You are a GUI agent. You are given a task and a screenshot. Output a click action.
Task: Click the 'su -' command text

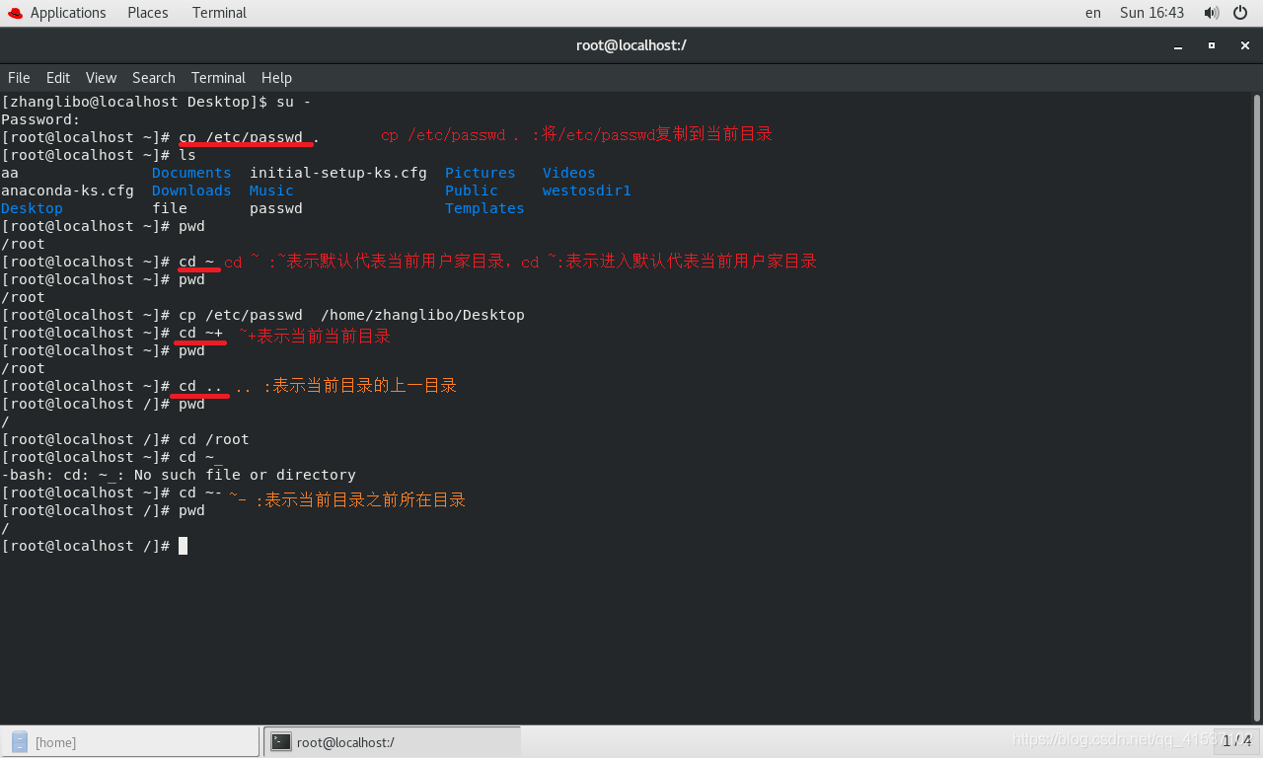tap(294, 102)
